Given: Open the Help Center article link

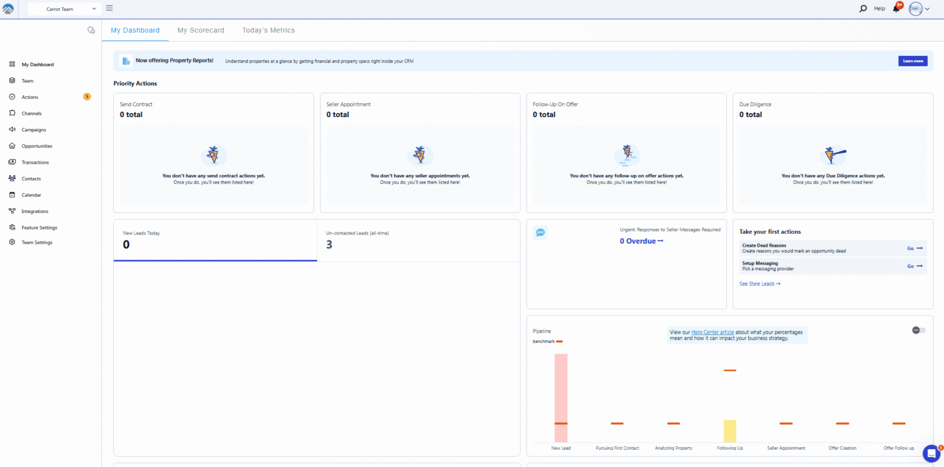Looking at the screenshot, I should tap(712, 332).
